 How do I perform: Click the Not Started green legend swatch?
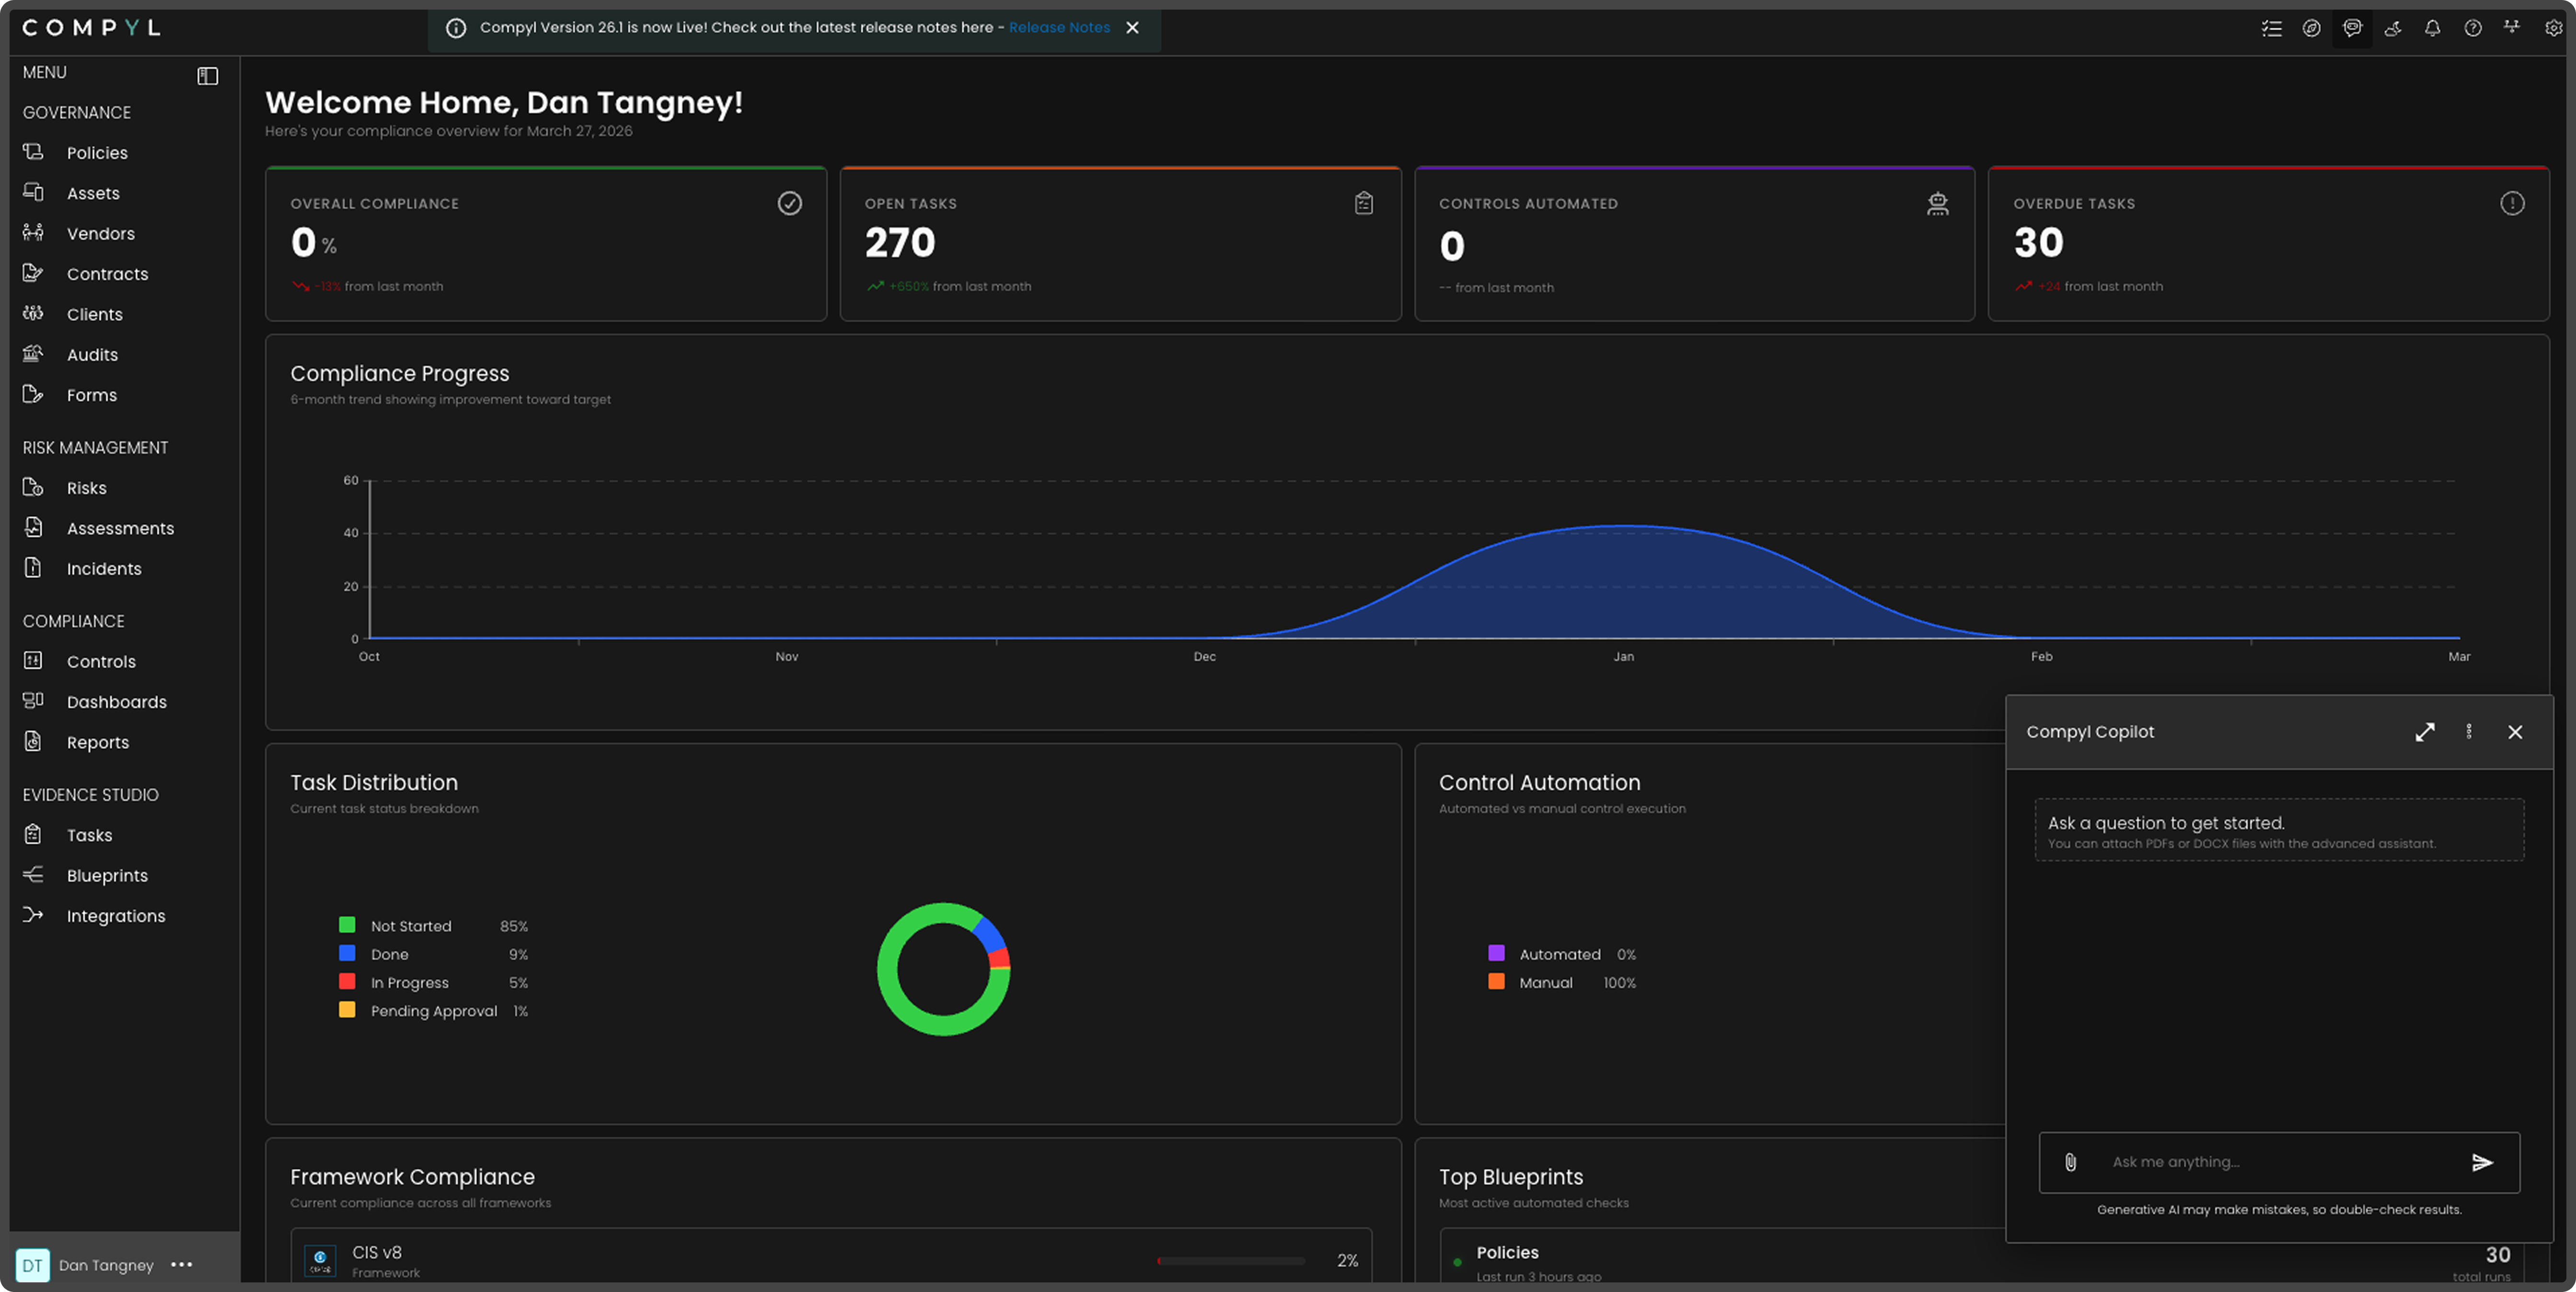[x=347, y=925]
